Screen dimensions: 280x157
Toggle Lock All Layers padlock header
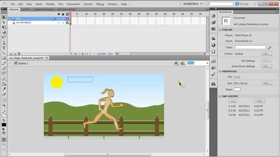point(63,14)
